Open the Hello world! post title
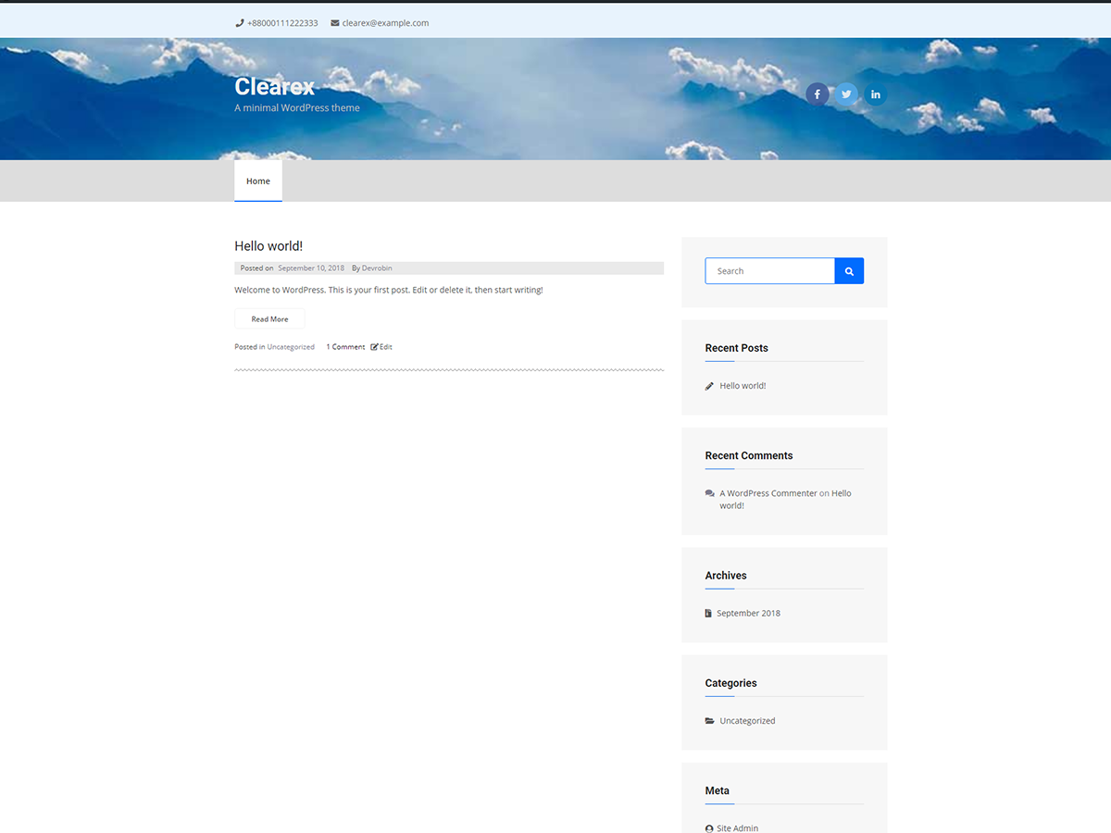Viewport: 1111px width, 833px height. tap(268, 245)
